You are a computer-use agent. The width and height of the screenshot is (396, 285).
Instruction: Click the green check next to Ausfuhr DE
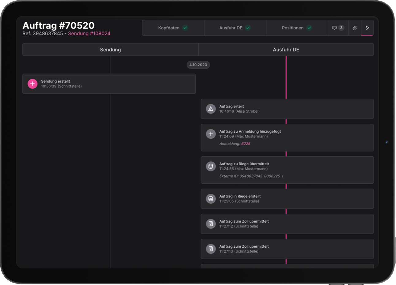248,28
